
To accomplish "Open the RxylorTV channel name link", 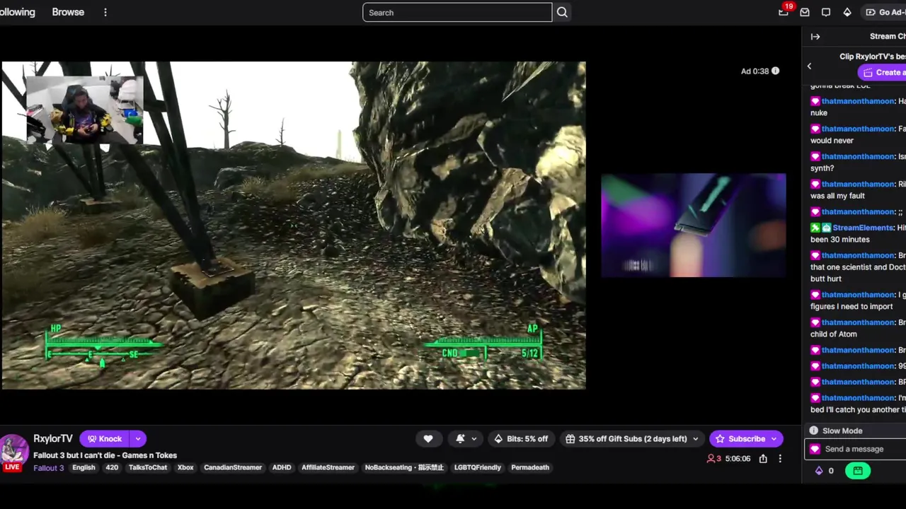I will (53, 439).
